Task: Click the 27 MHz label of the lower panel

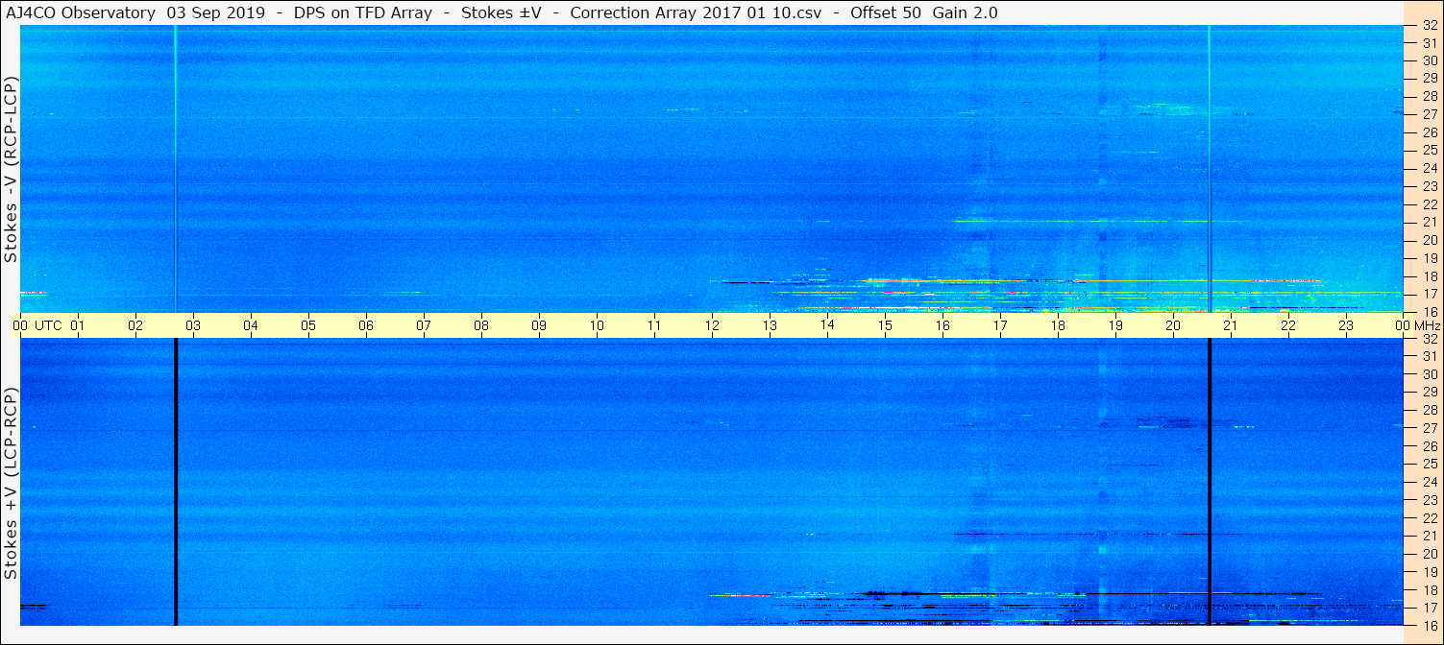Action: coord(1430,428)
